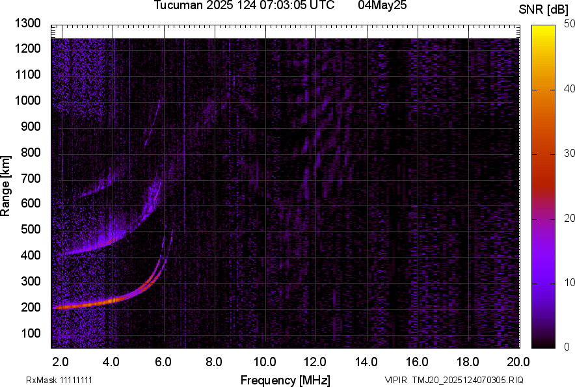The image size is (575, 387).
Task: Click the frequency tick label '18.0'
Action: (x=468, y=362)
